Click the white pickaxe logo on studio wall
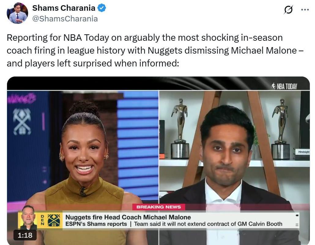The width and height of the screenshot is (315, 245). click(22, 122)
